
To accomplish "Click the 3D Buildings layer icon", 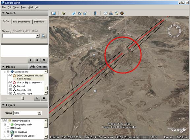I will 12,132.
